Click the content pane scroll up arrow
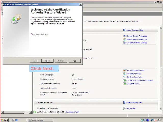This screenshot has width=163, height=122. pyautogui.click(x=161, y=28)
